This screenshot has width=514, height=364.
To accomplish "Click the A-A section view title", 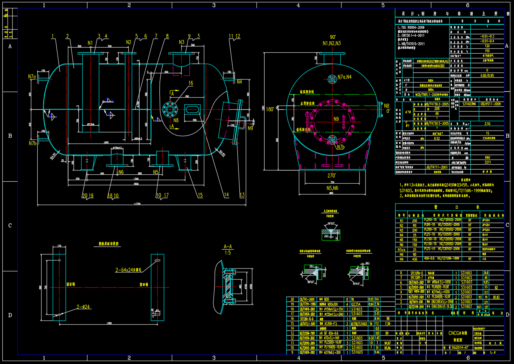I will click(227, 247).
